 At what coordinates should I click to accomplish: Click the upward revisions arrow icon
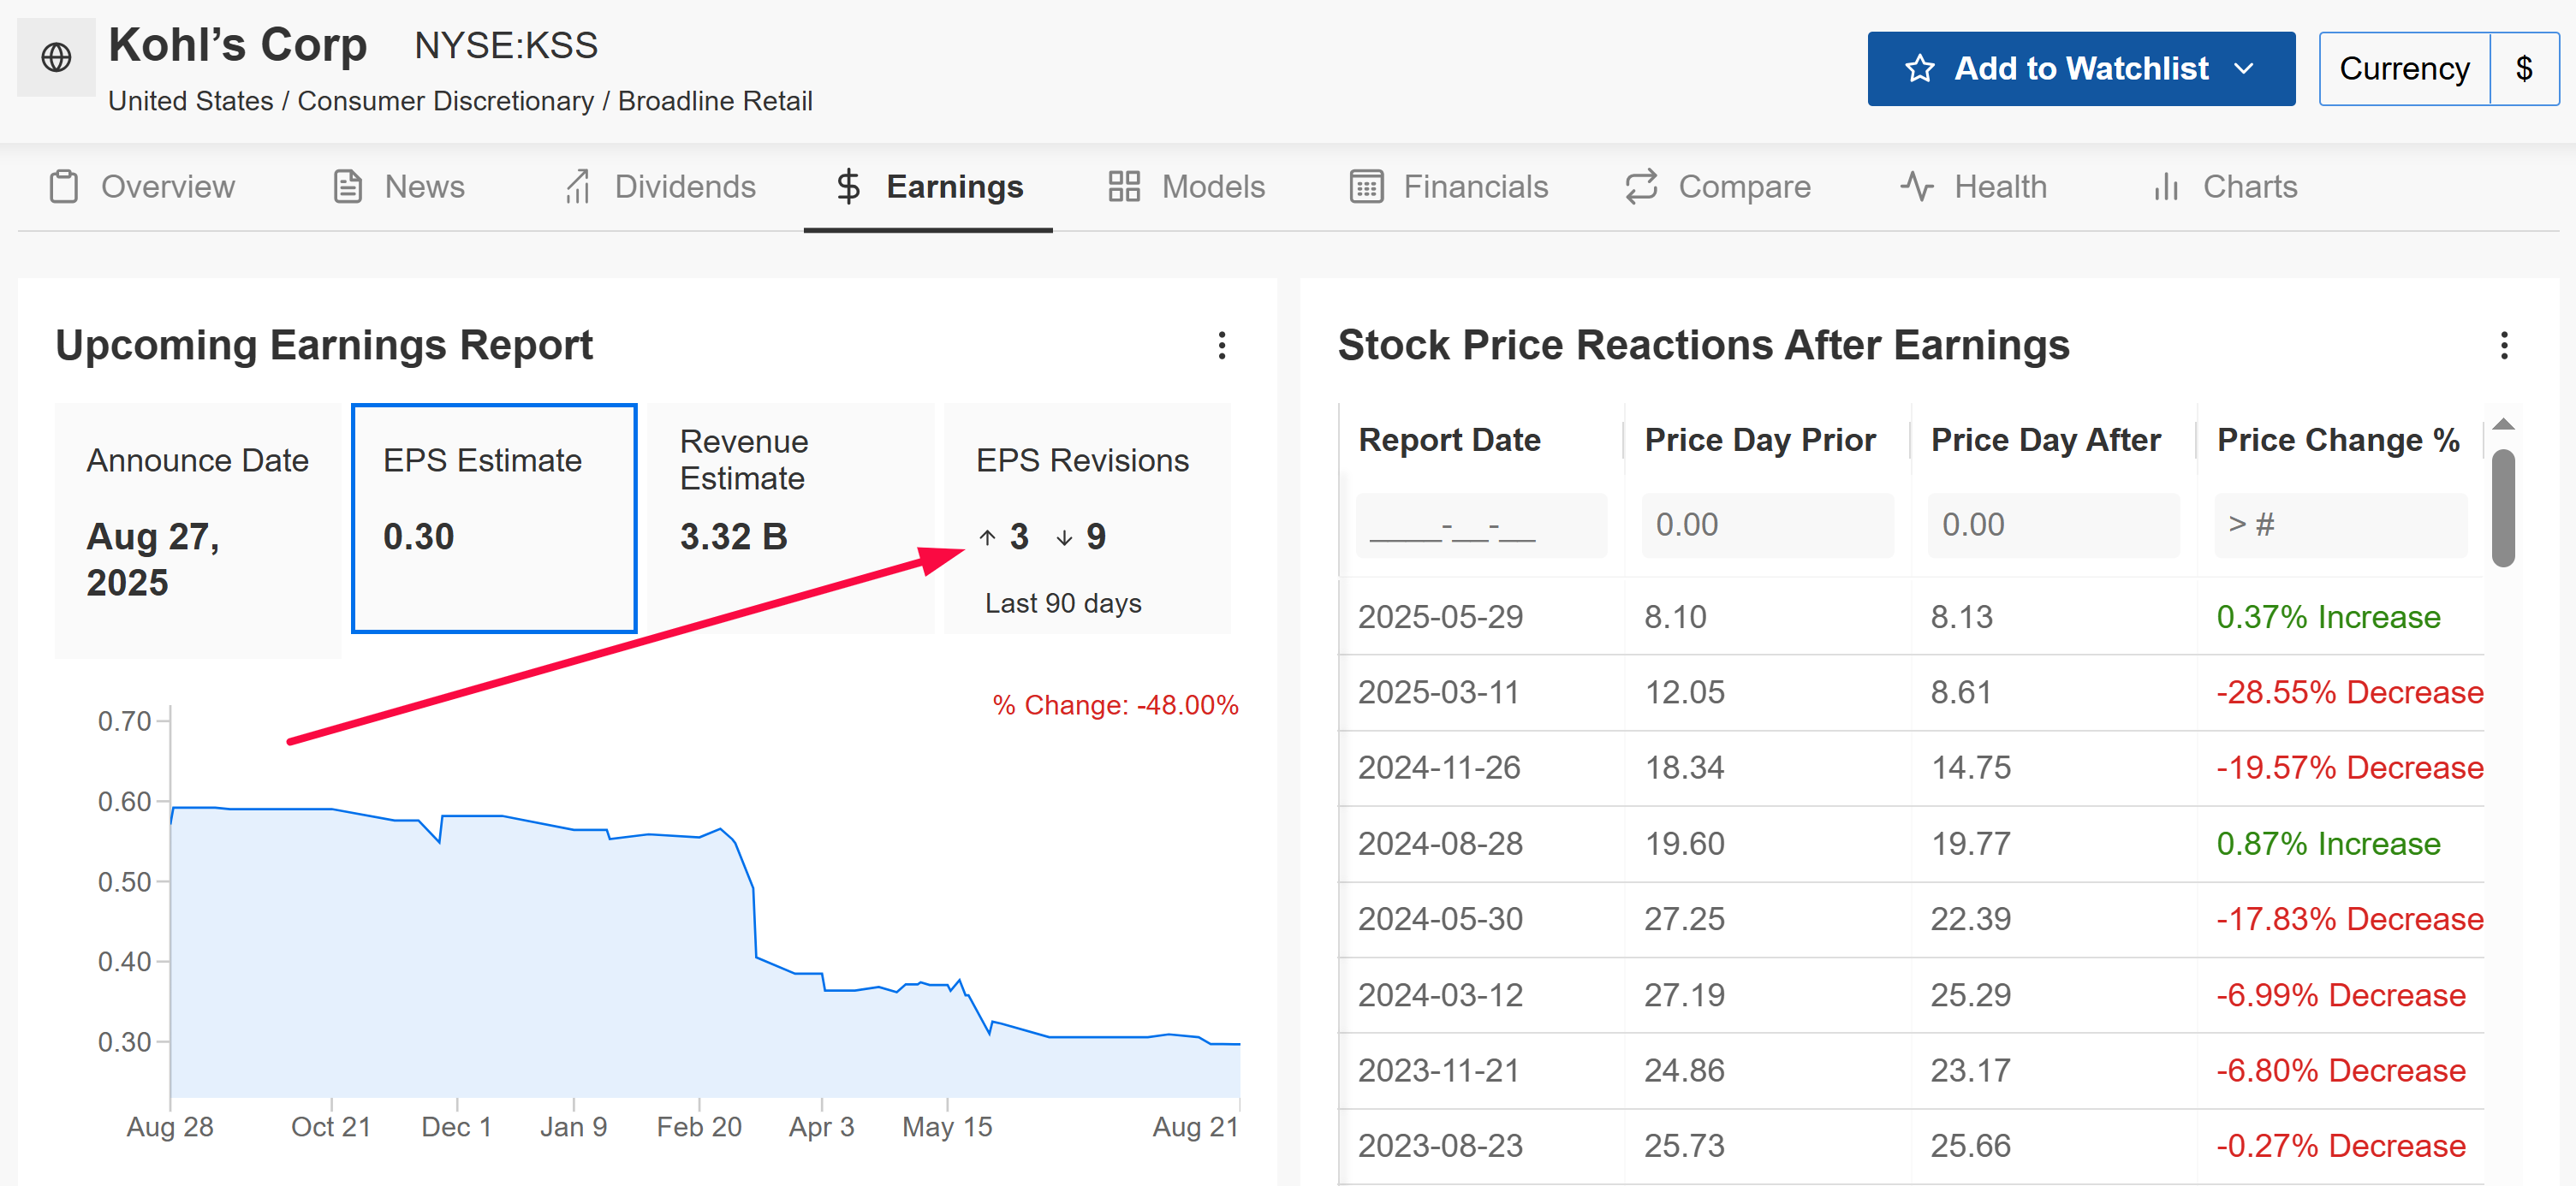[x=987, y=537]
